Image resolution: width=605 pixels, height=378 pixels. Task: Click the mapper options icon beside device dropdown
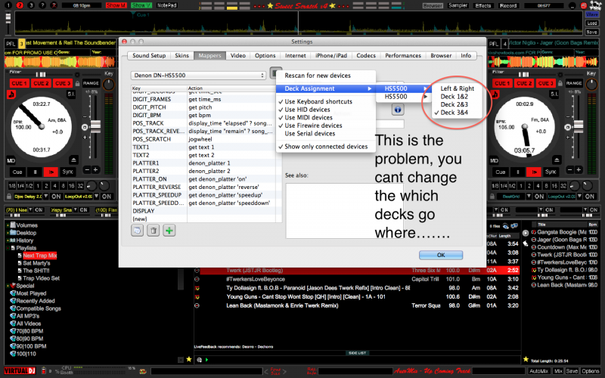(275, 73)
